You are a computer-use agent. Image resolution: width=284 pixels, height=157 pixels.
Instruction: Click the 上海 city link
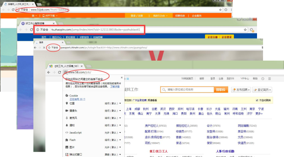[x=129, y=109]
